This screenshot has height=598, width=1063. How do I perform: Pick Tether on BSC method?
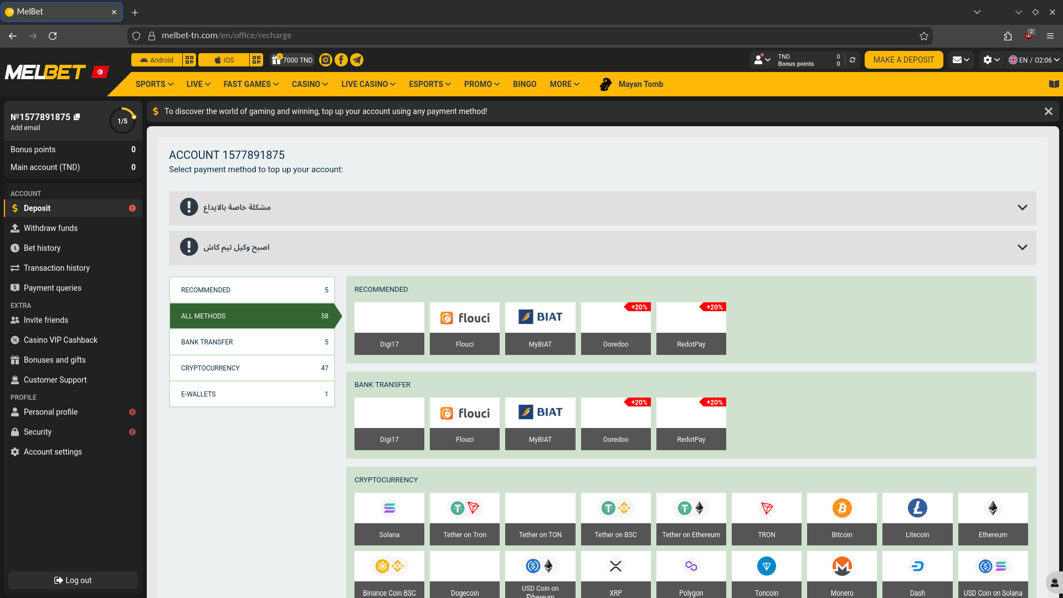coord(615,519)
